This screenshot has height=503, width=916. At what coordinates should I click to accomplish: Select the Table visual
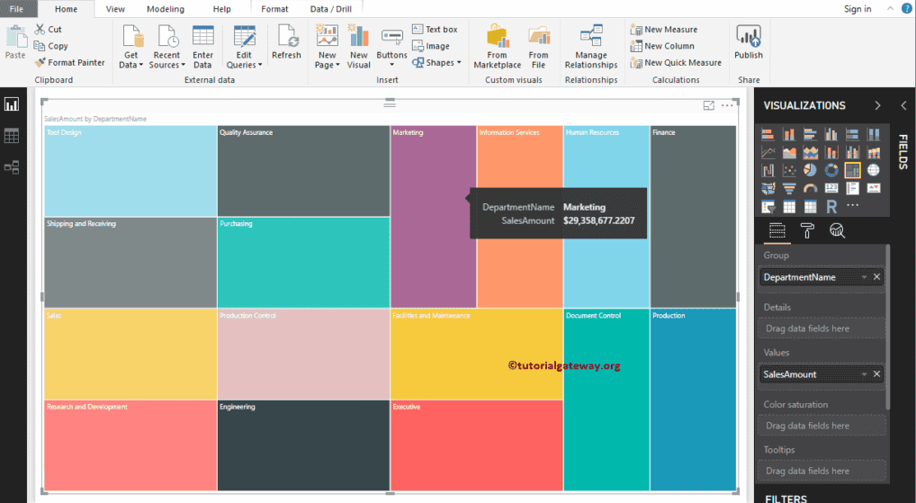tap(789, 206)
